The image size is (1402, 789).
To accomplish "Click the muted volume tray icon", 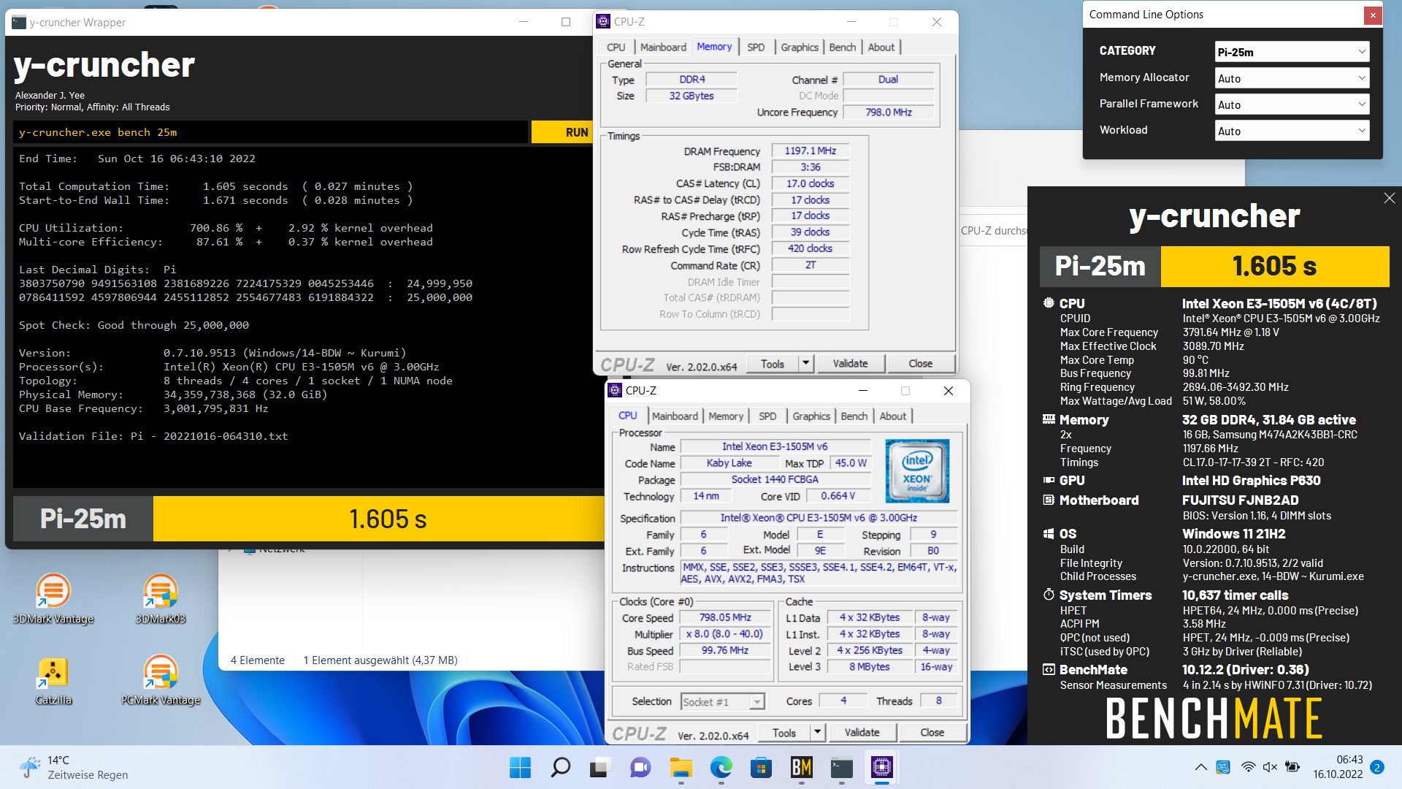I will (1270, 767).
